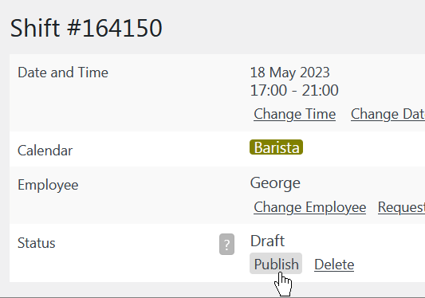Click the Calendar row label
This screenshot has width=425, height=298.
(x=45, y=151)
